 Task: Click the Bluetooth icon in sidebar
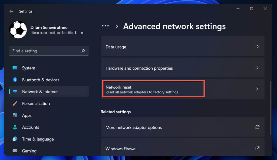point(15,80)
